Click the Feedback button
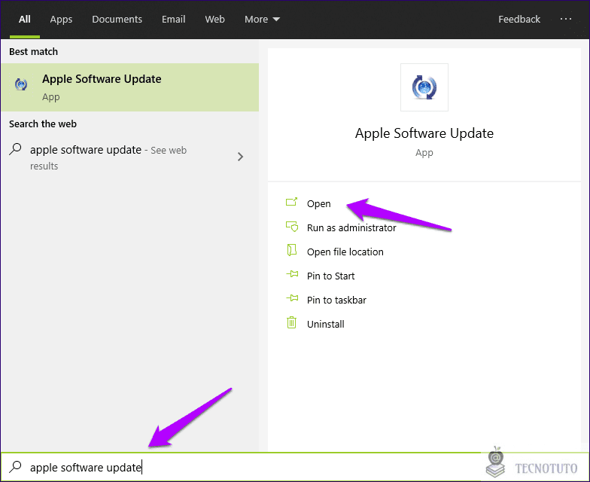590x482 pixels. click(519, 20)
